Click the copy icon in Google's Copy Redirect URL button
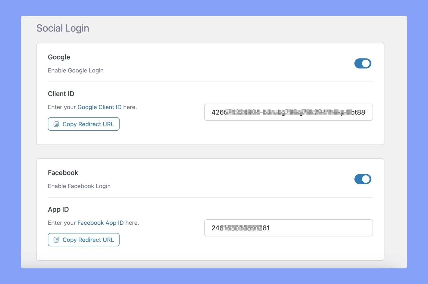428x284 pixels. 57,124
